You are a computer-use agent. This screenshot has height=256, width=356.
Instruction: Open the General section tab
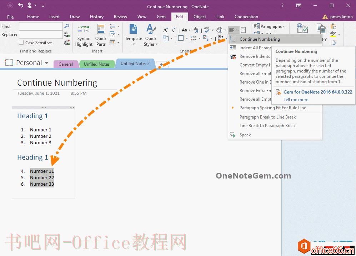click(66, 64)
